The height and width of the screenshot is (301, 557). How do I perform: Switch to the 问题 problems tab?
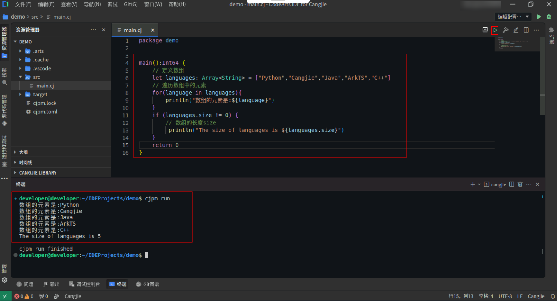(x=25, y=284)
